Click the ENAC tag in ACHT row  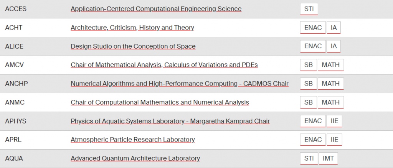pos(313,28)
